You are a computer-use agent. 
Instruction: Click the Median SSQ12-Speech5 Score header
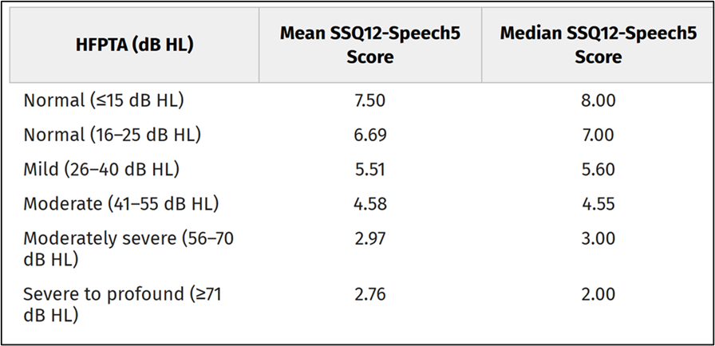(x=598, y=45)
